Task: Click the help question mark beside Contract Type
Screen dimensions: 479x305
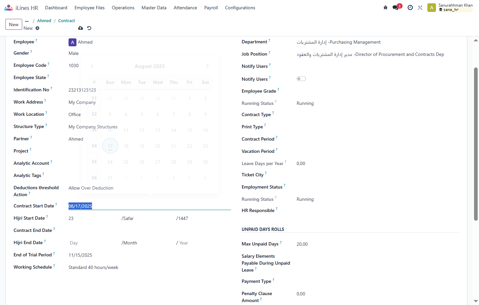Action: click(273, 113)
